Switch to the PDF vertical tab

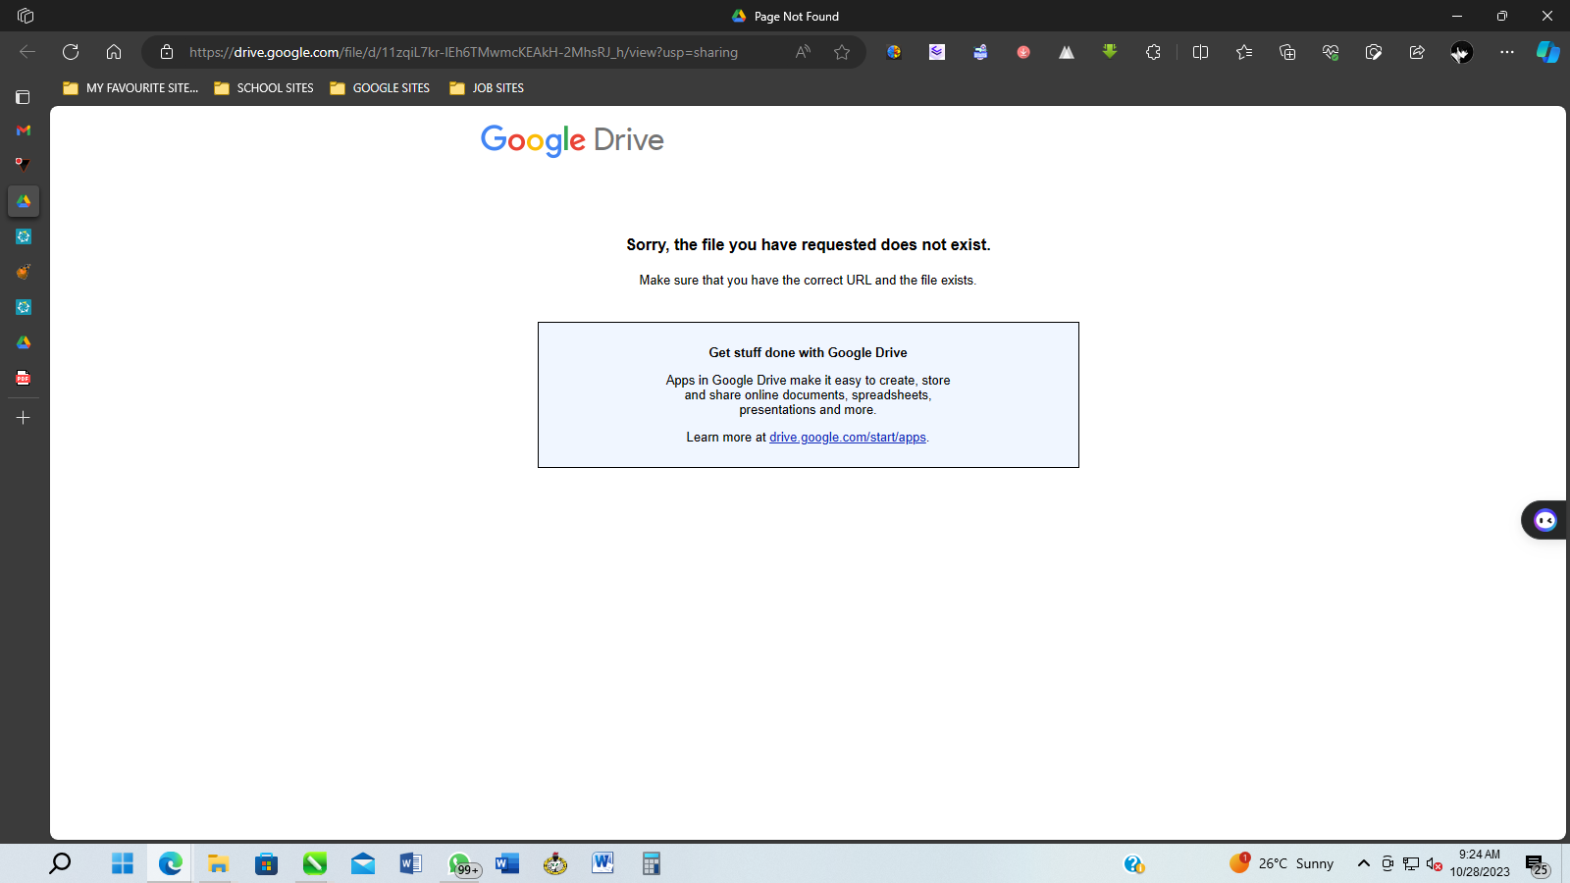point(24,378)
